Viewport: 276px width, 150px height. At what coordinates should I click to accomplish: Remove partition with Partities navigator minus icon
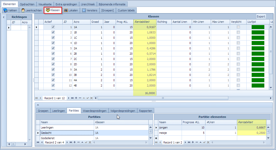click(x=78, y=142)
